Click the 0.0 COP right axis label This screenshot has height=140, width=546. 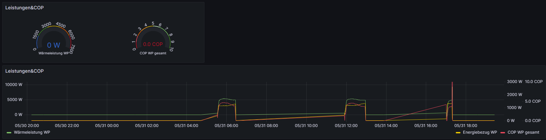(x=533, y=121)
